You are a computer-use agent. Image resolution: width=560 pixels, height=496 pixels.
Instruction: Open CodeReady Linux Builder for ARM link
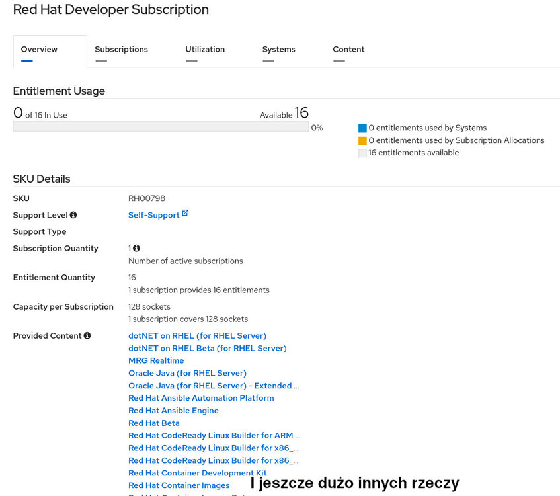point(214,436)
